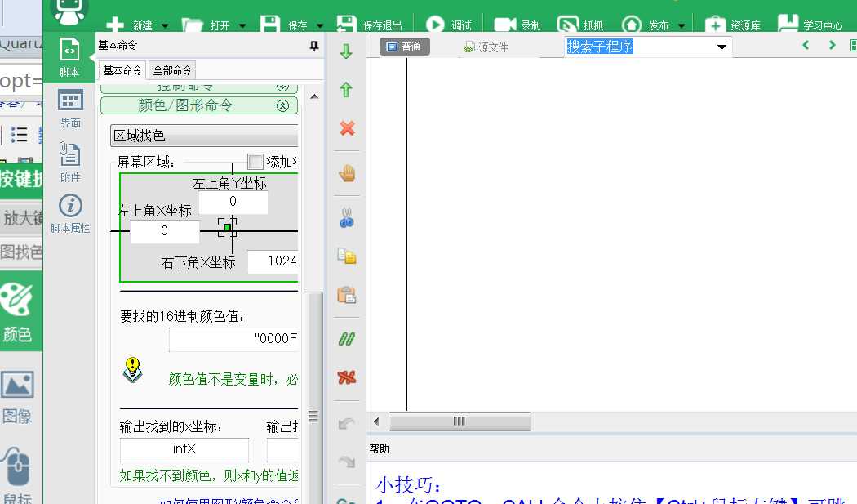Open the dropdown arrow next to 保存

tap(320, 25)
